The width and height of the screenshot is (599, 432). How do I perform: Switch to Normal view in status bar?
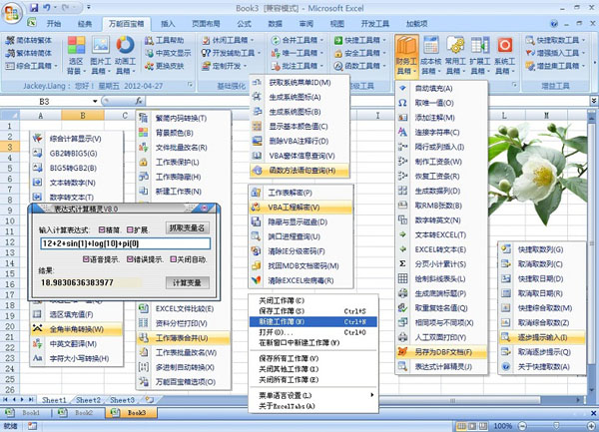[462, 426]
